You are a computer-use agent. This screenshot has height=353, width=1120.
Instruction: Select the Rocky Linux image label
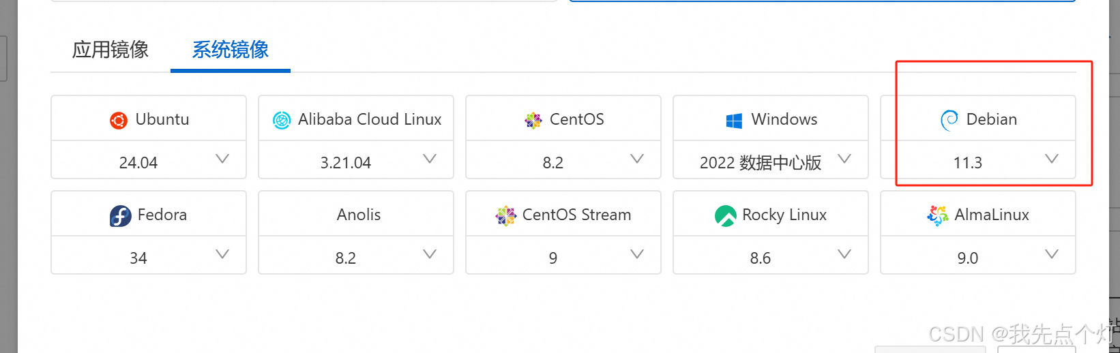coord(784,215)
